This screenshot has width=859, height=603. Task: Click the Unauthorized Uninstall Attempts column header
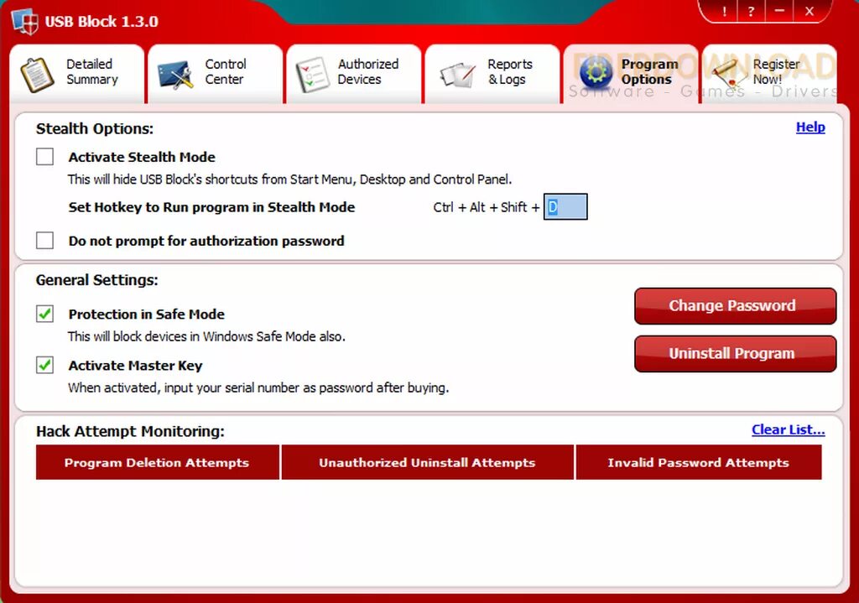pyautogui.click(x=427, y=462)
